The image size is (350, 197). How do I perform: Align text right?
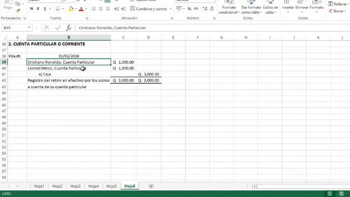click(108, 9)
